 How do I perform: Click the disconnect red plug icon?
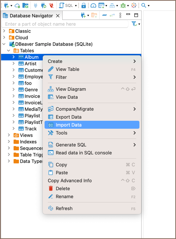coord(51,5)
